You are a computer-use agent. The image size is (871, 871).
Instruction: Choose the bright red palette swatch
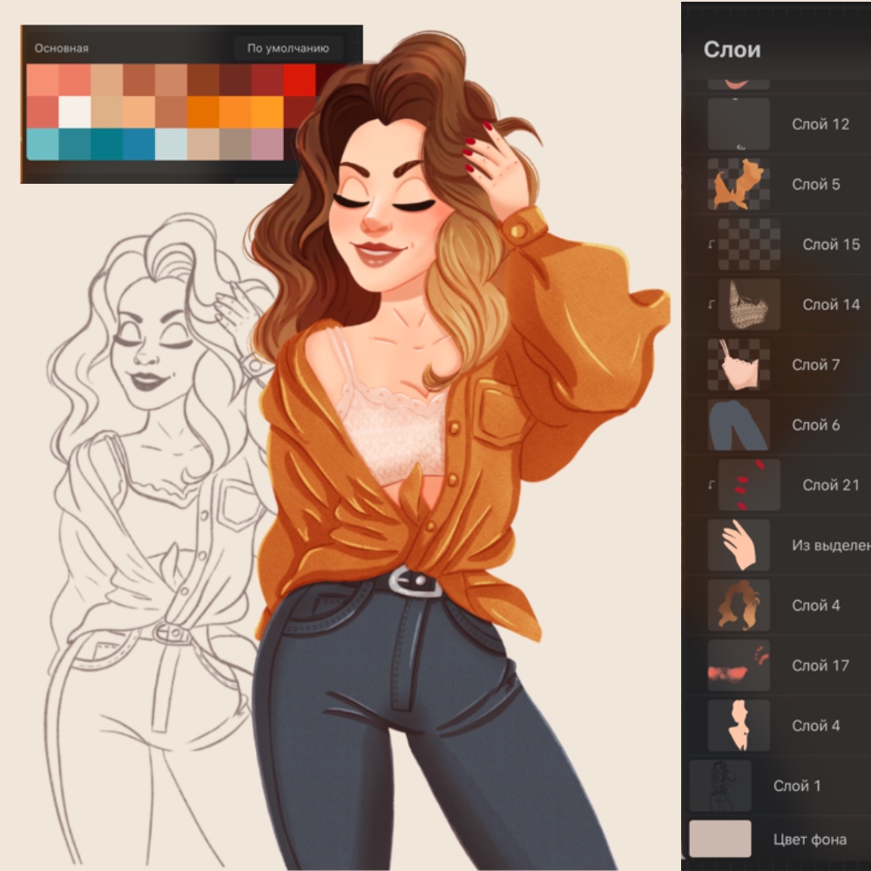[x=299, y=79]
